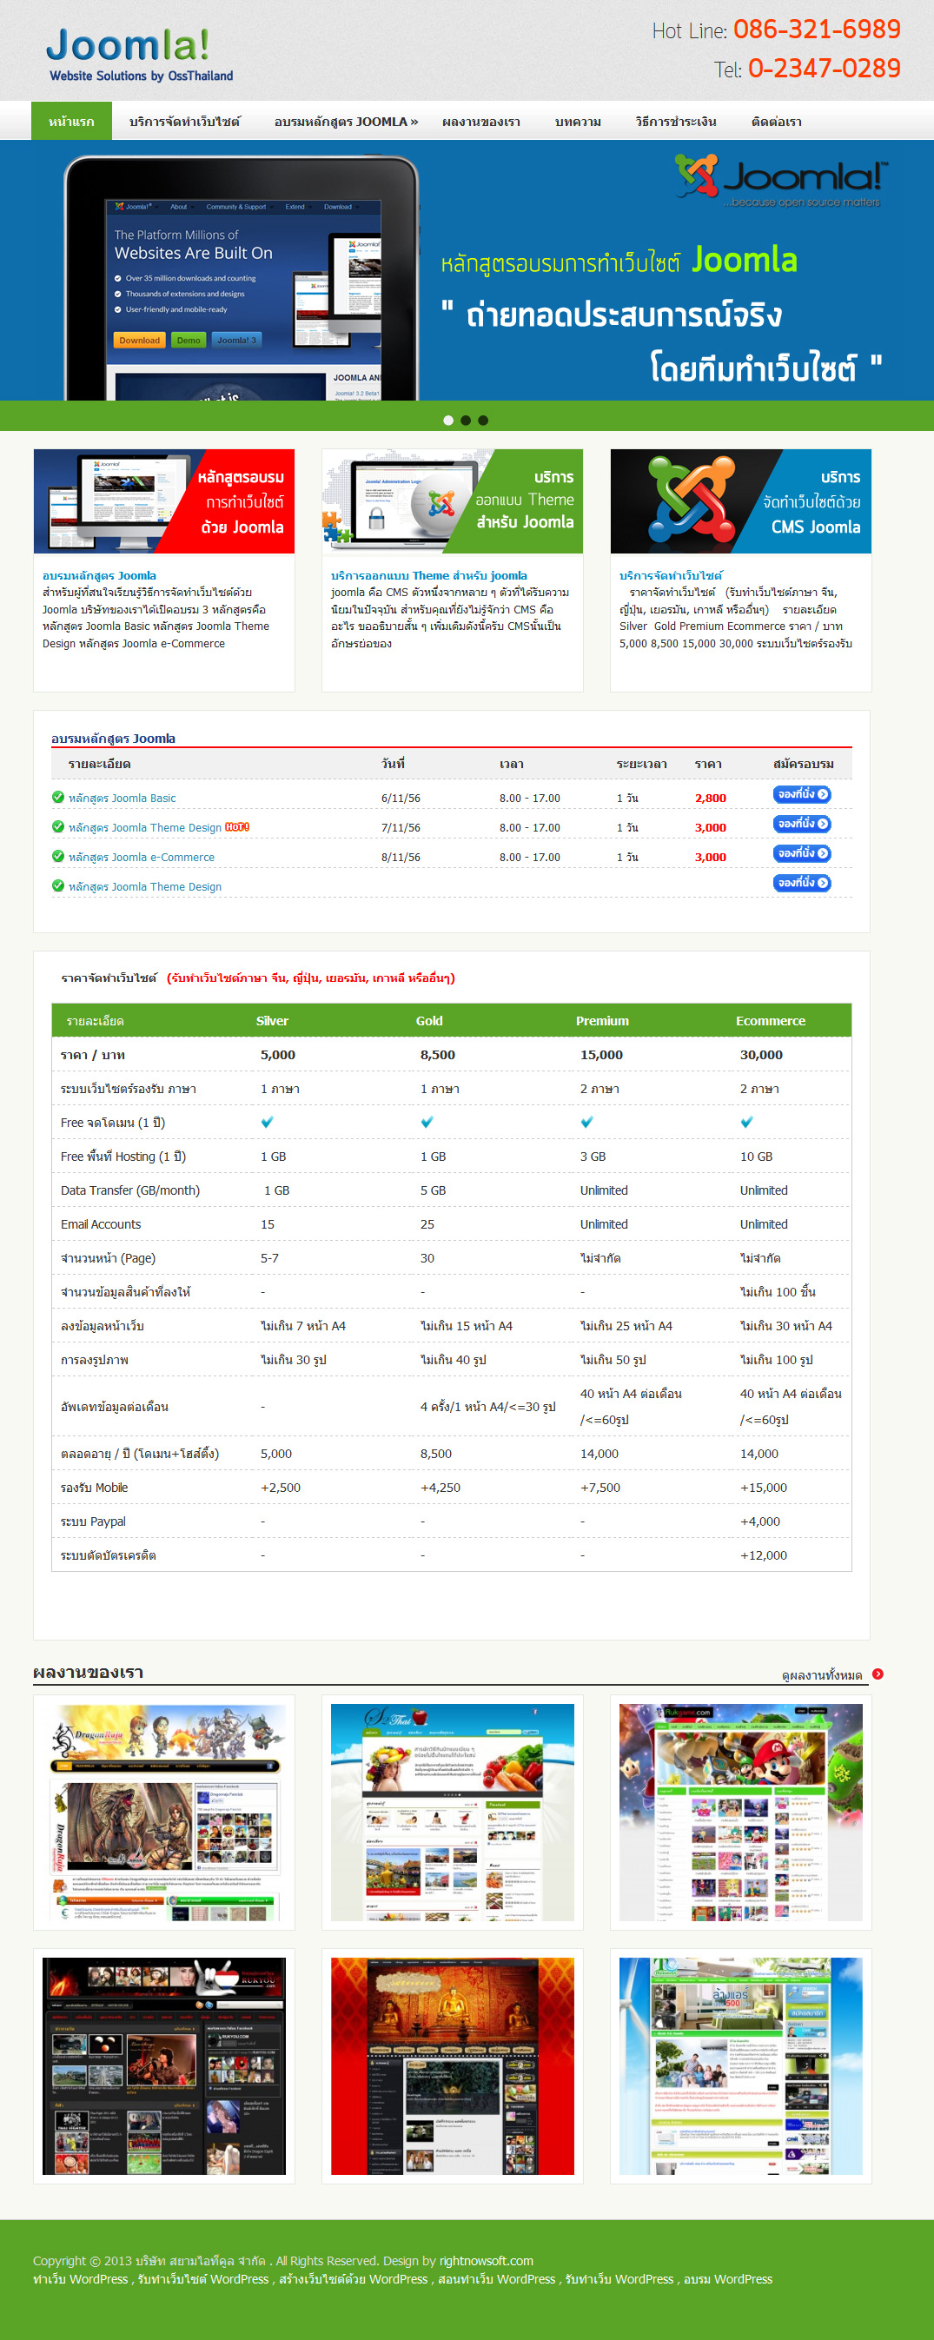Open ติดต่อเรา menu item
Viewport: 934px width, 2340px height.
[x=776, y=121]
